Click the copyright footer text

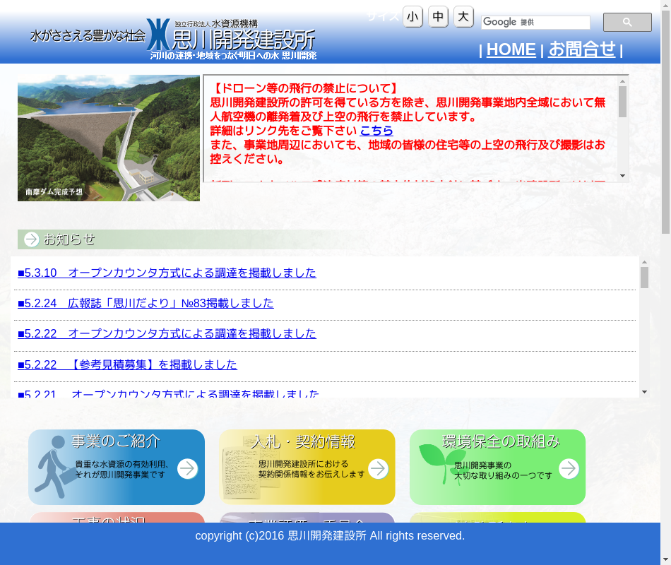point(330,536)
